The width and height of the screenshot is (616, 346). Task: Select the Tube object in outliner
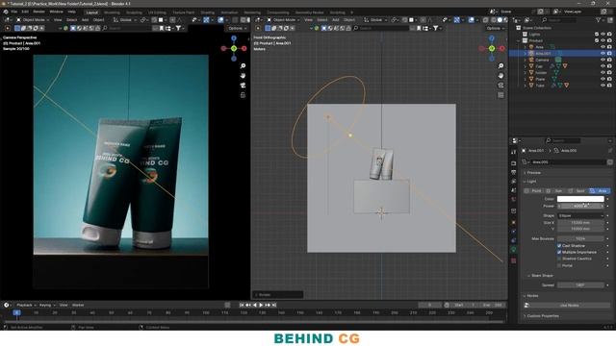(540, 86)
